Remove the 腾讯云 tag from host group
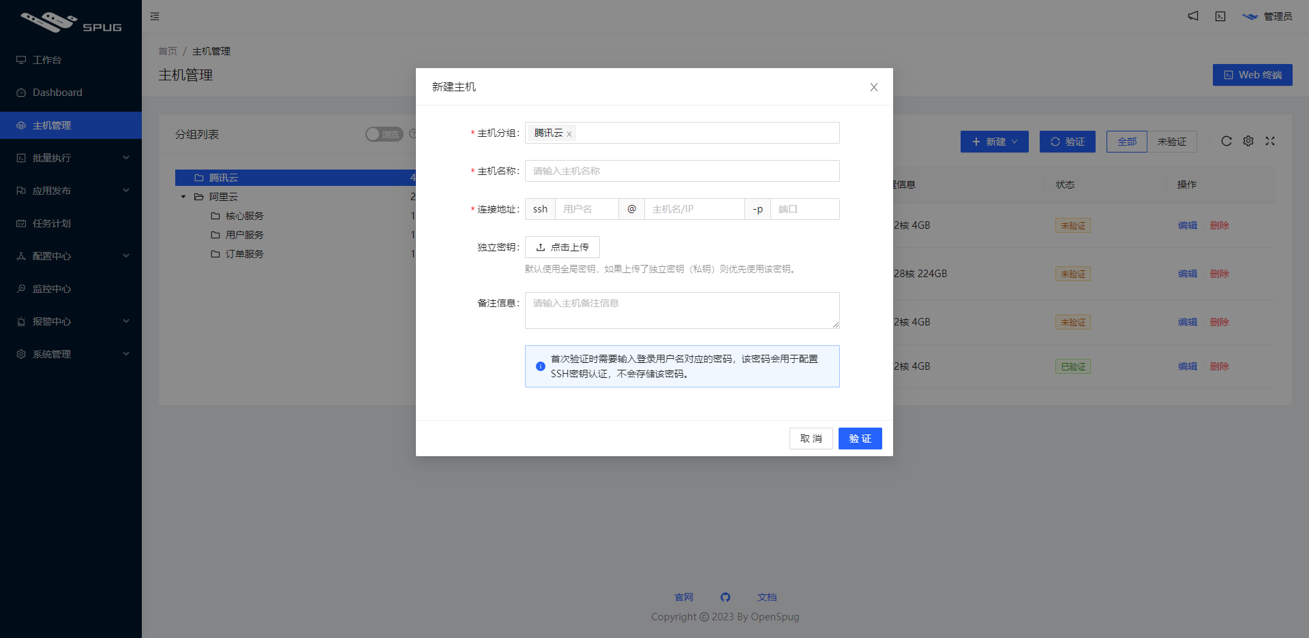The image size is (1309, 638). [569, 134]
